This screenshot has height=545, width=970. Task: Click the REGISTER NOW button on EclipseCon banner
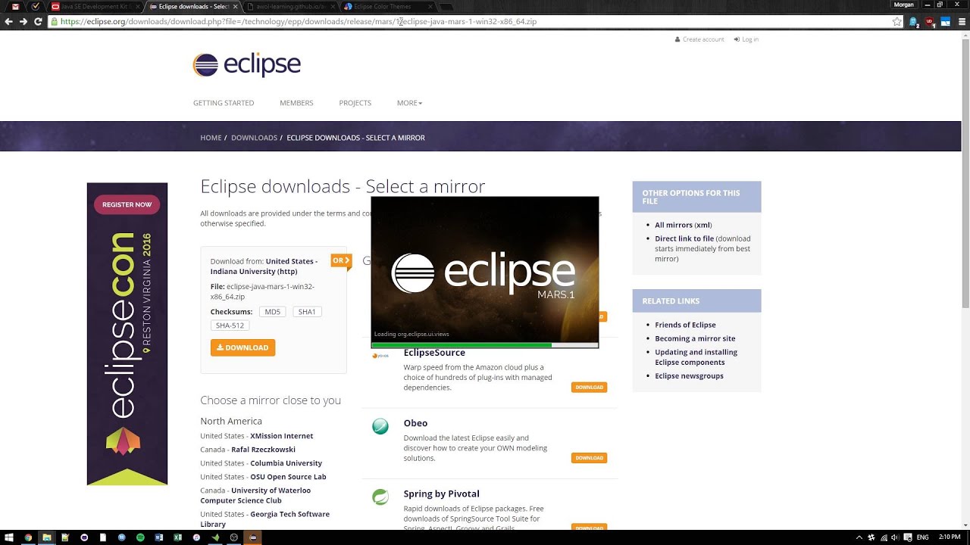point(127,204)
